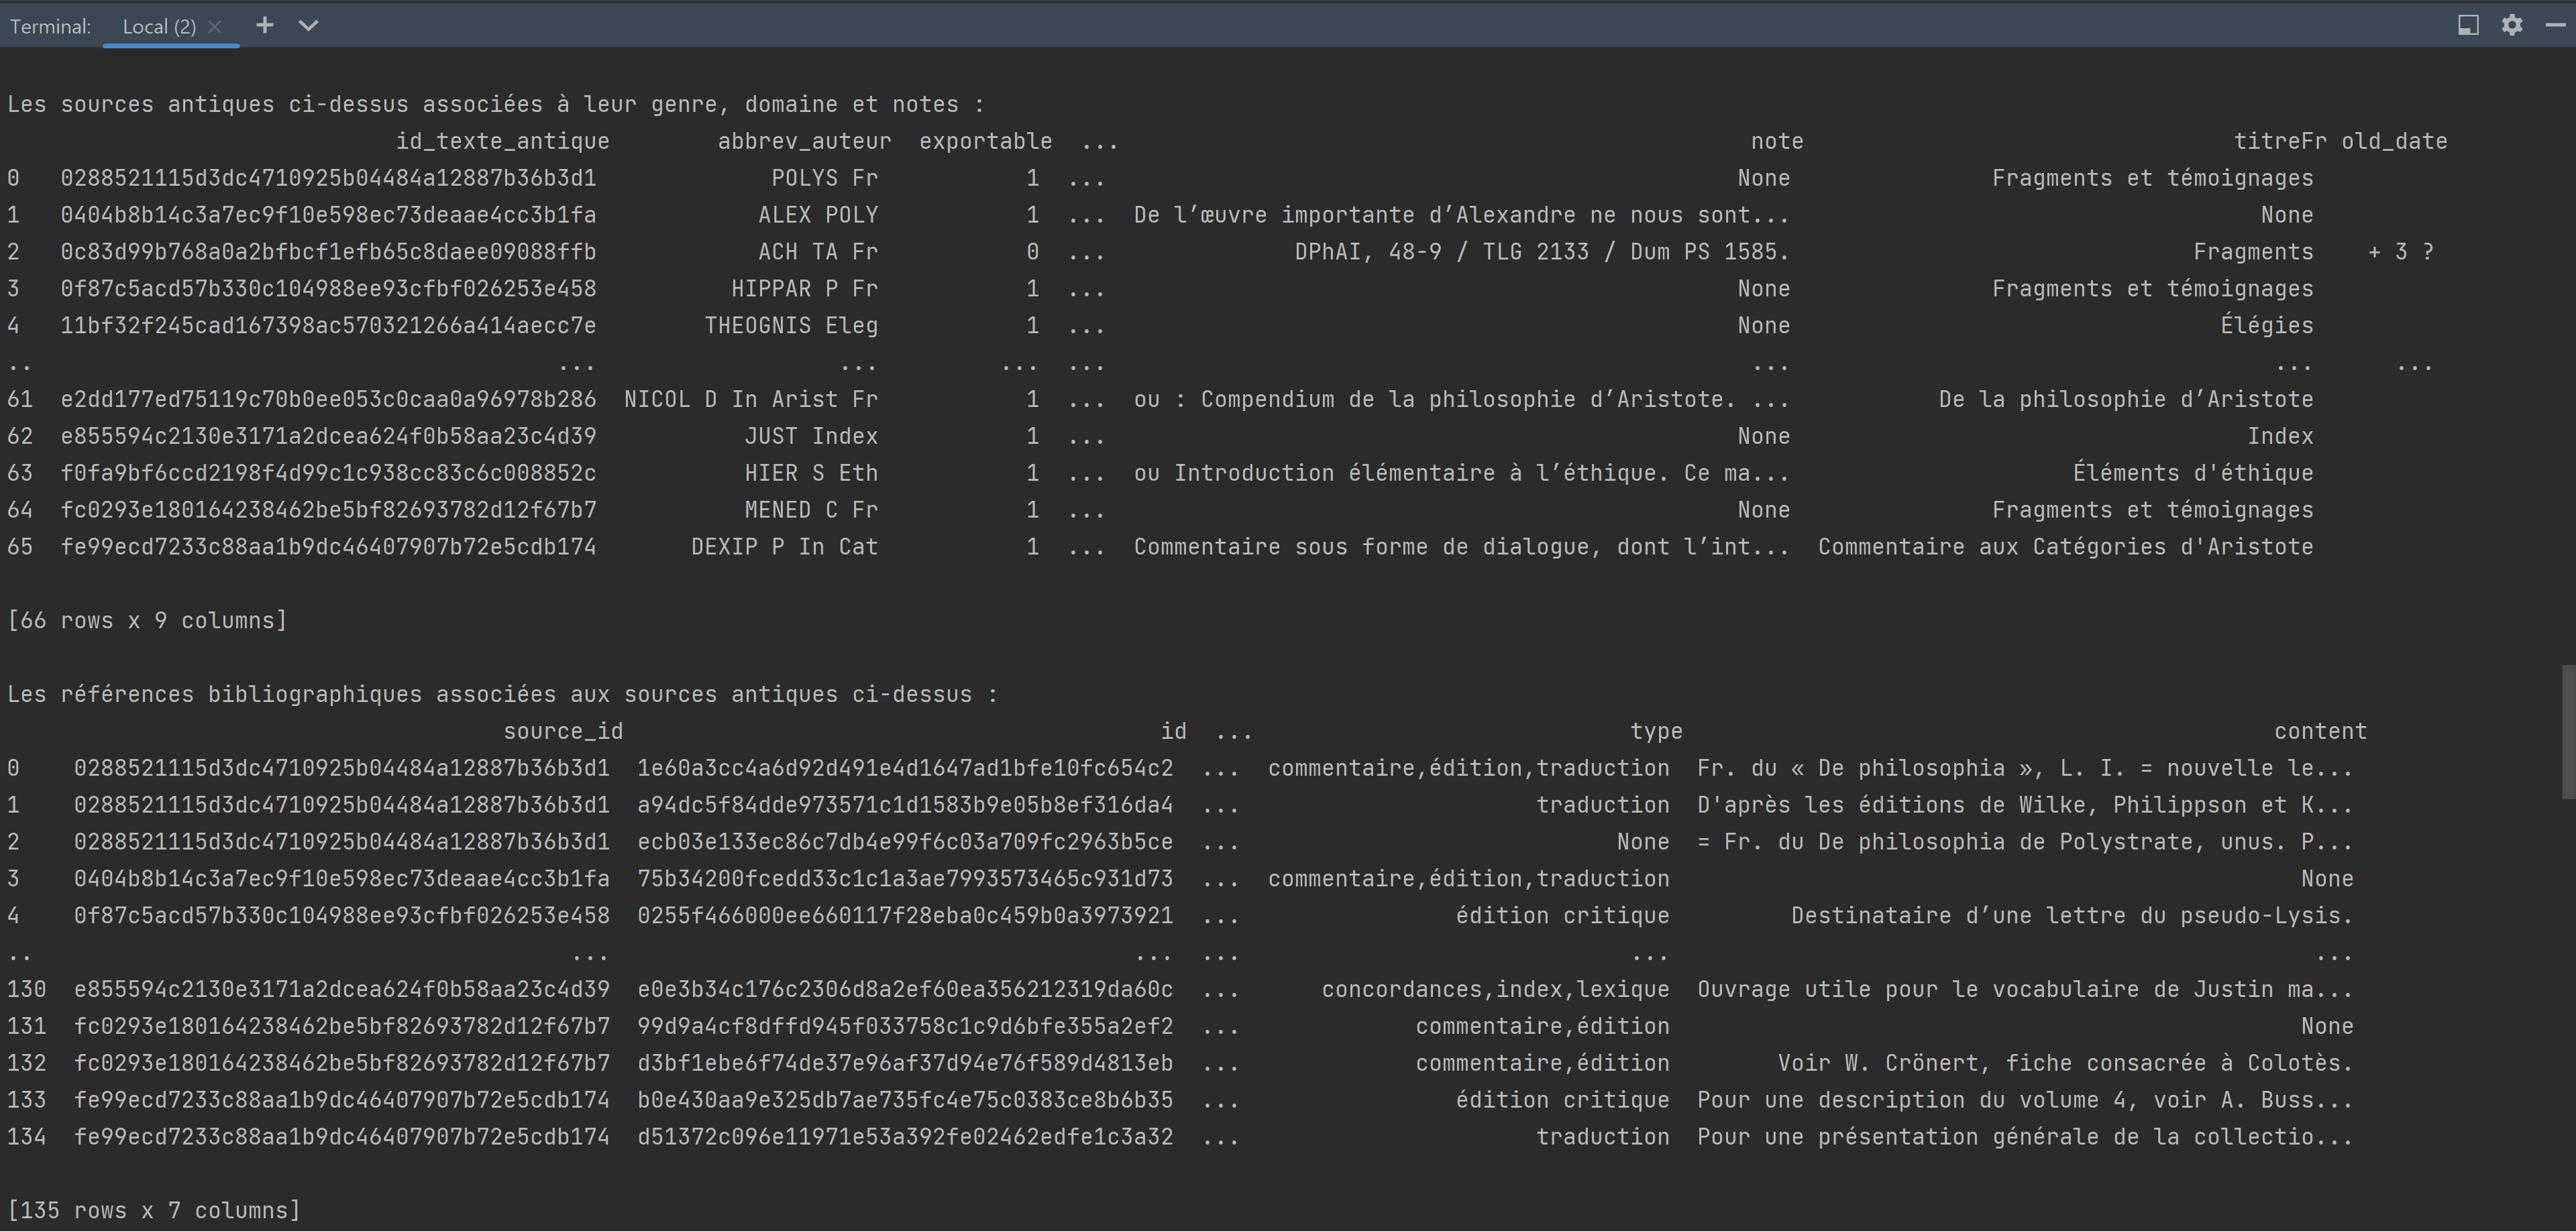The width and height of the screenshot is (2576, 1231).
Task: Click the 'HIER S Eth' author abbreviation
Action: click(811, 473)
